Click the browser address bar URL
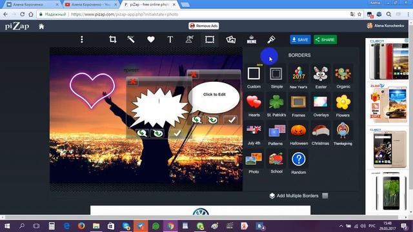The width and height of the screenshot is (413, 232). tap(125, 14)
